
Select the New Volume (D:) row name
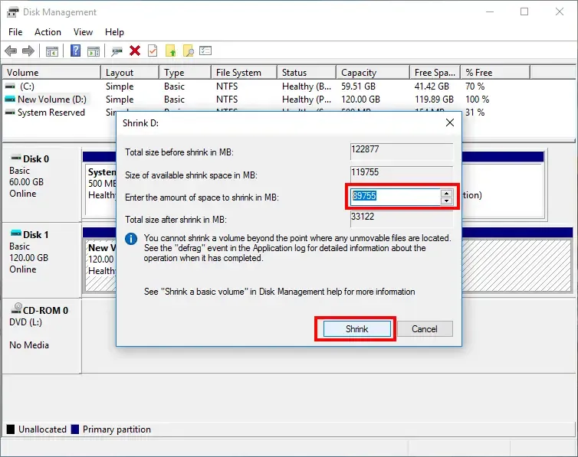pyautogui.click(x=52, y=100)
